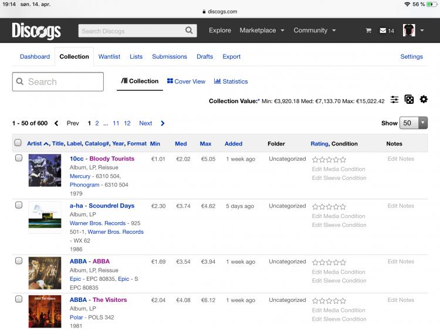Click Edit Notes for 10cc row
This screenshot has width=440, height=330.
pyautogui.click(x=401, y=159)
